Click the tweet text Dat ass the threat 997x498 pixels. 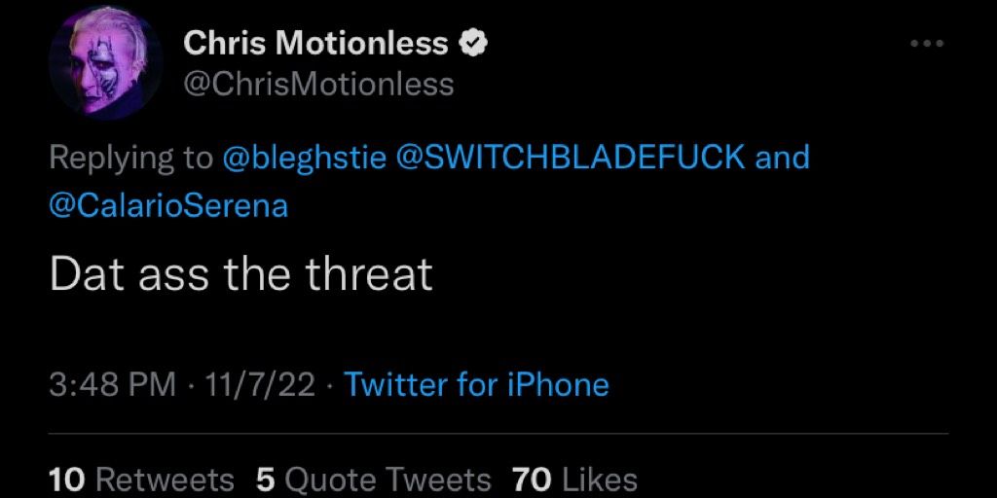[x=241, y=273]
